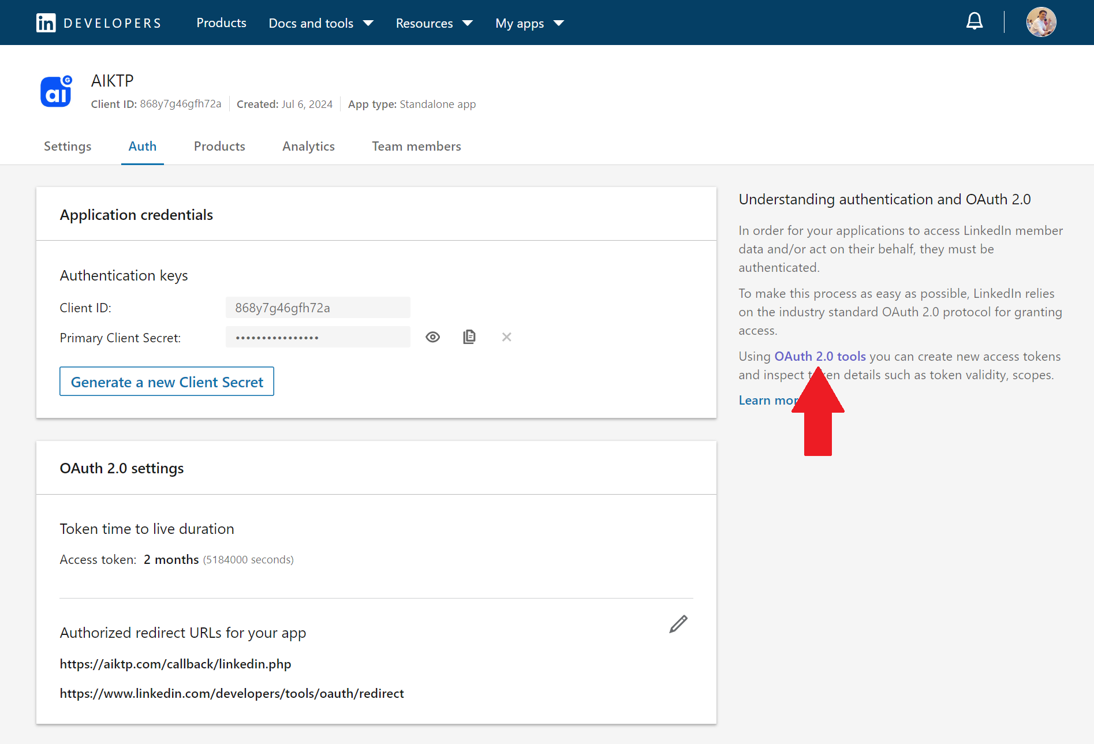
Task: Copy the Primary Client Secret
Action: [469, 337]
